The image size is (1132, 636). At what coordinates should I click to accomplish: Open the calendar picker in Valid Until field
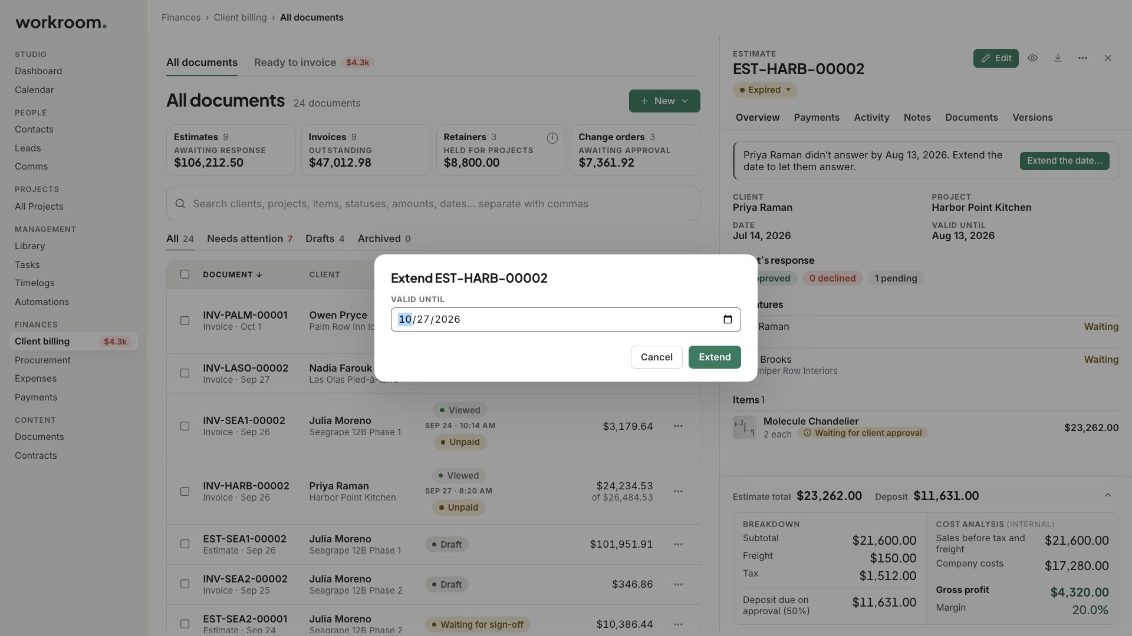728,319
